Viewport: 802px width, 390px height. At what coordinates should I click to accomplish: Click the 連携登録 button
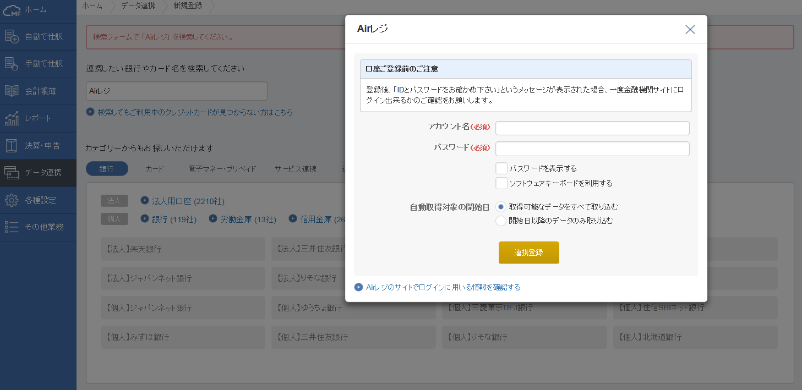(x=529, y=252)
